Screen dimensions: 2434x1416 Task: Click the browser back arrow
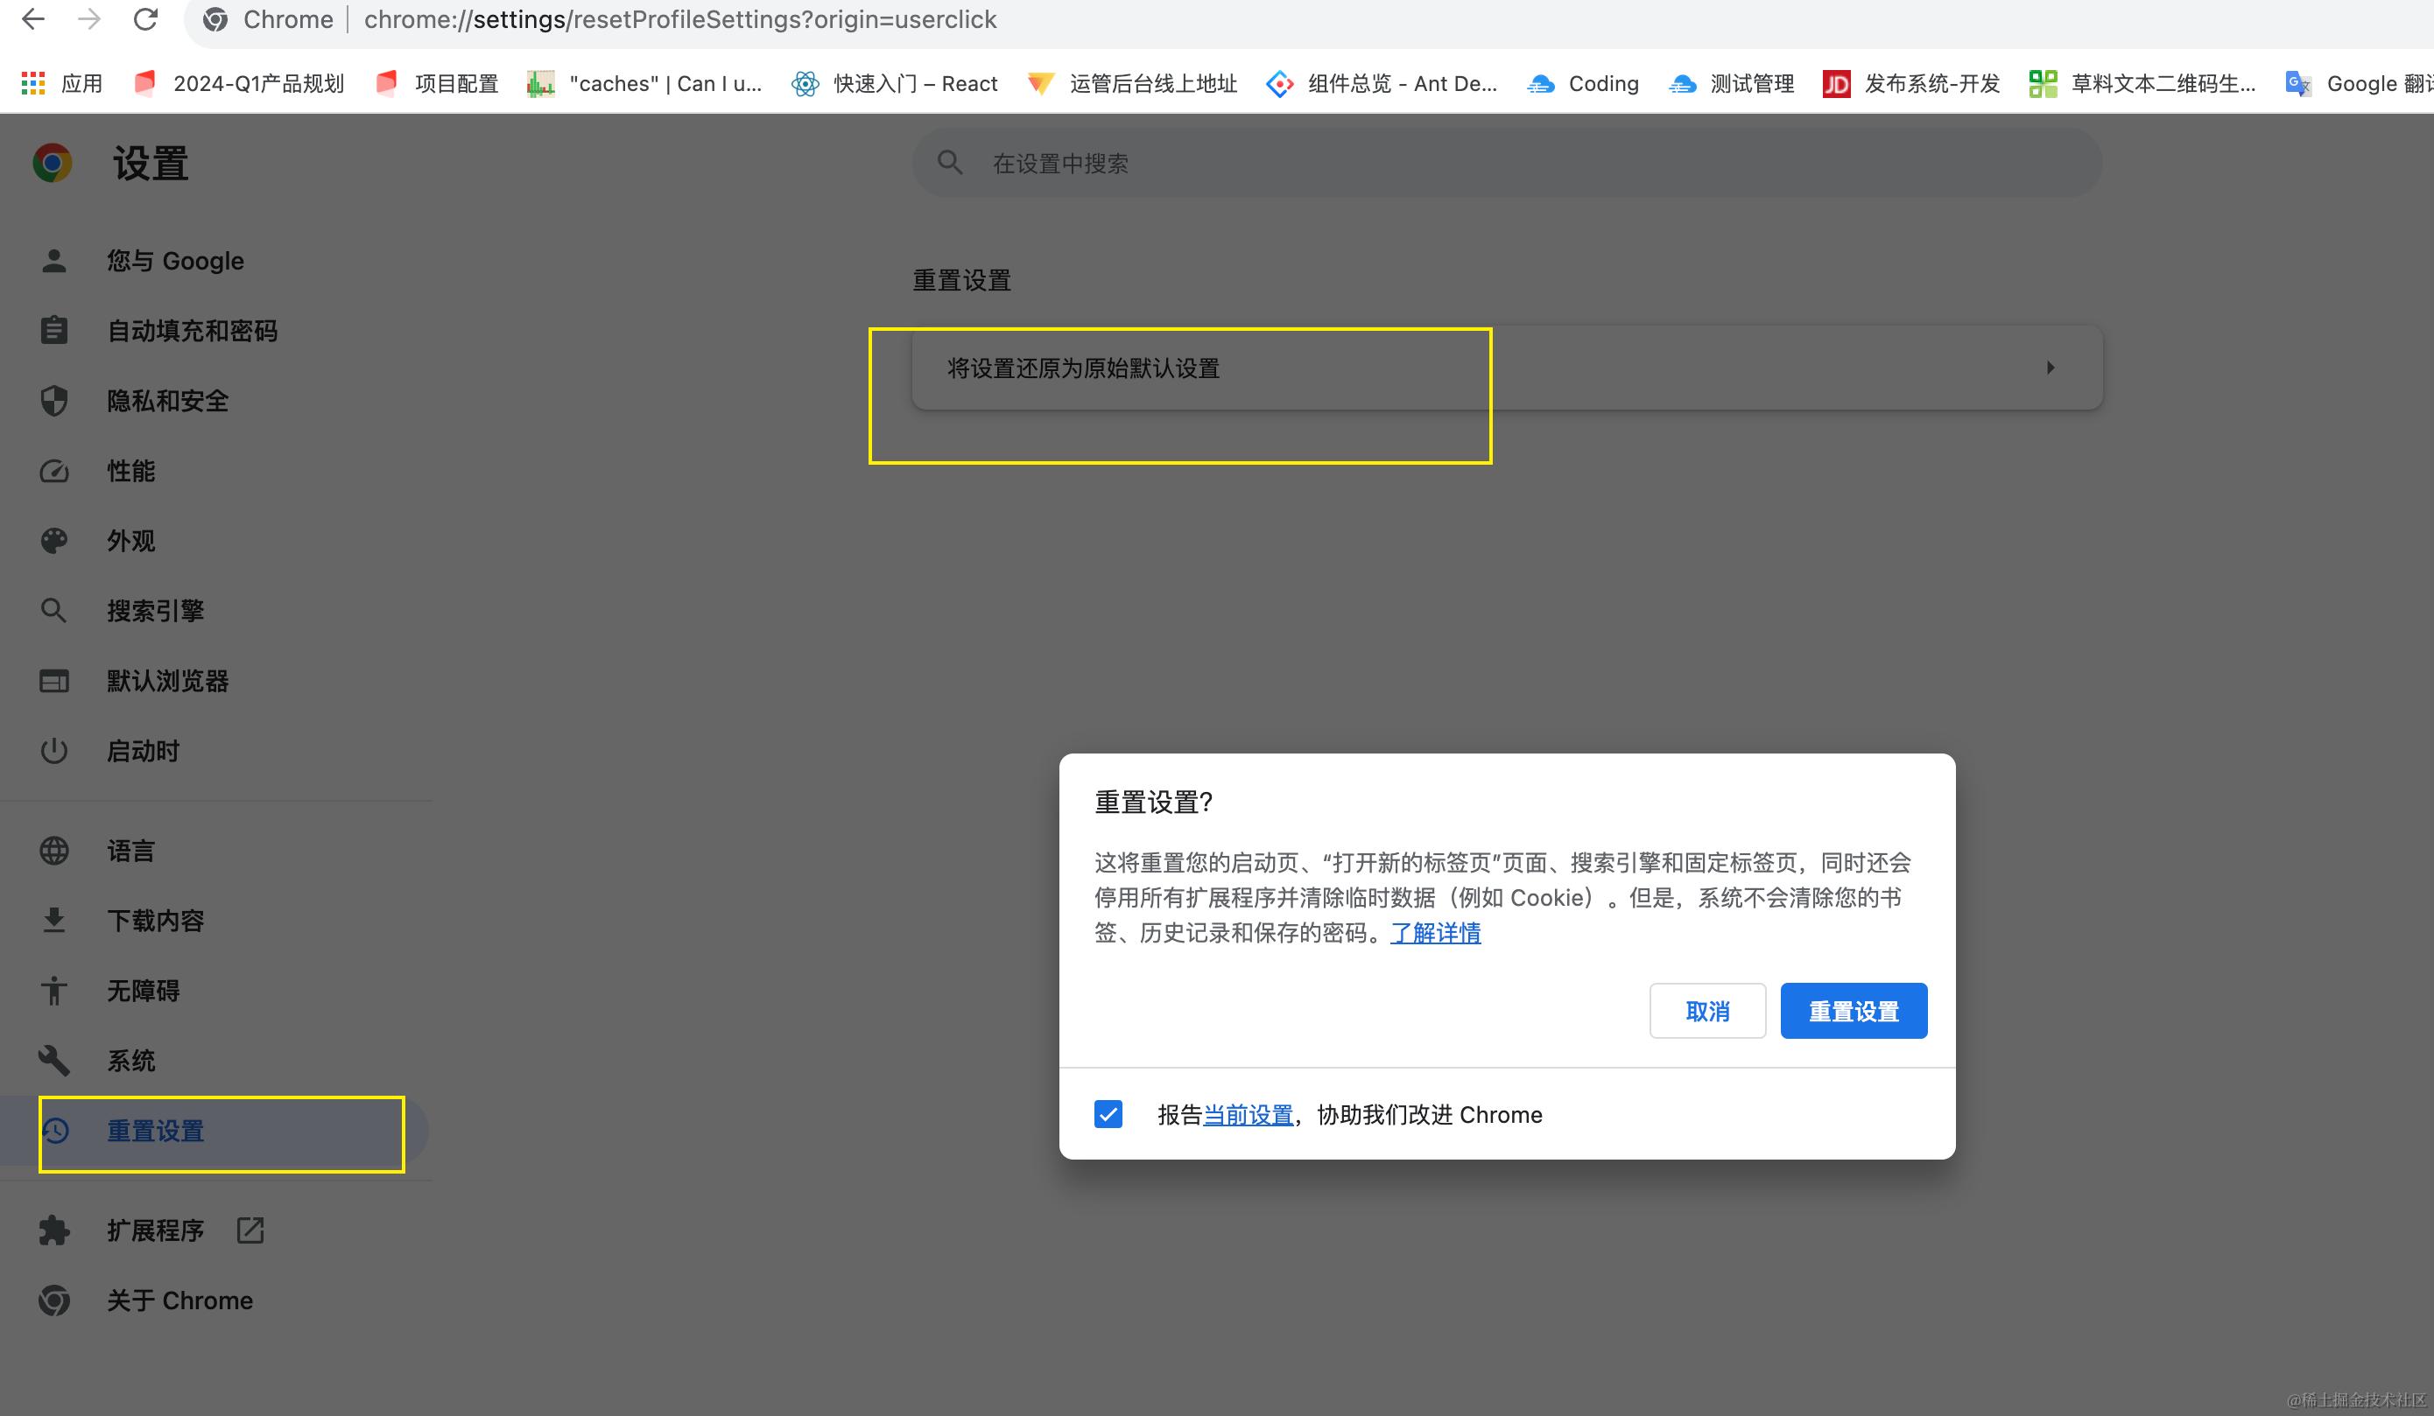pos(33,19)
